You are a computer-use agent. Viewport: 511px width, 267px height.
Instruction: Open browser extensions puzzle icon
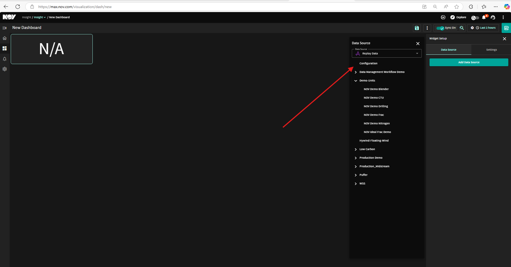click(x=471, y=7)
